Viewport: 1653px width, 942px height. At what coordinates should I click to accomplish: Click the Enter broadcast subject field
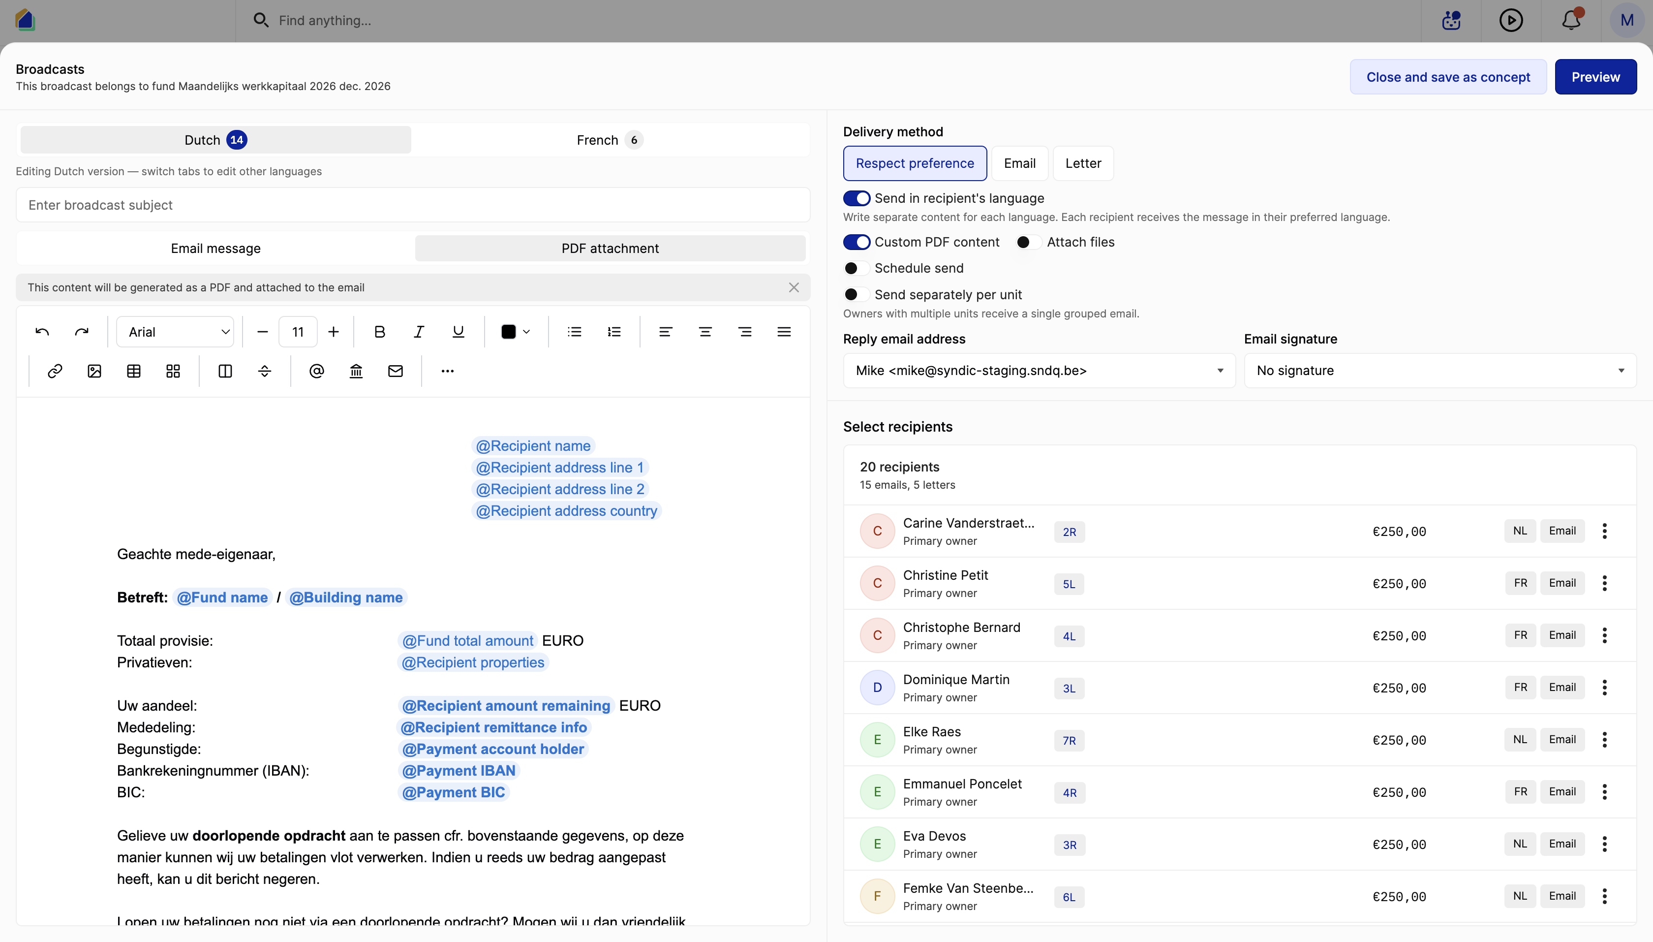click(413, 205)
